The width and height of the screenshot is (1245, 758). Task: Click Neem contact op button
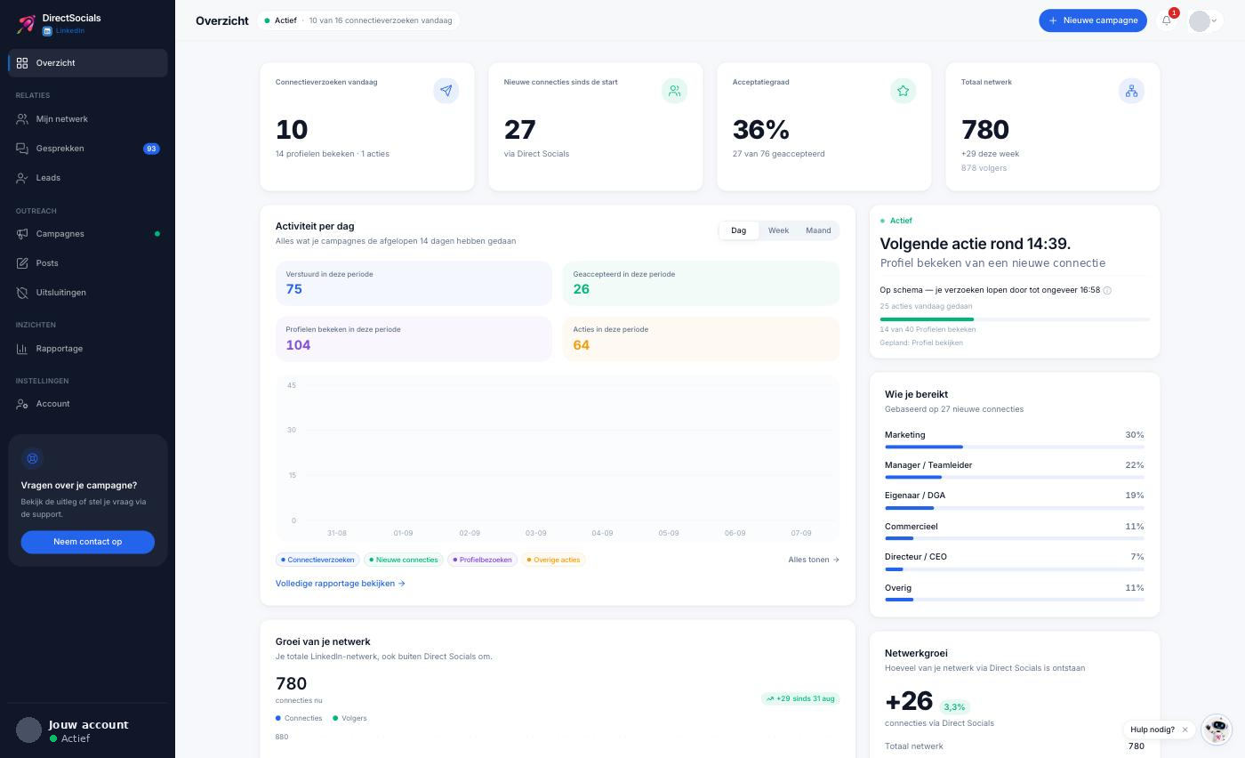tap(88, 542)
